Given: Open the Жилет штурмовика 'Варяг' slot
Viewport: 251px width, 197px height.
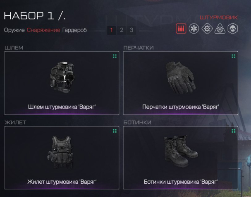Looking at the screenshot, I should (62, 158).
